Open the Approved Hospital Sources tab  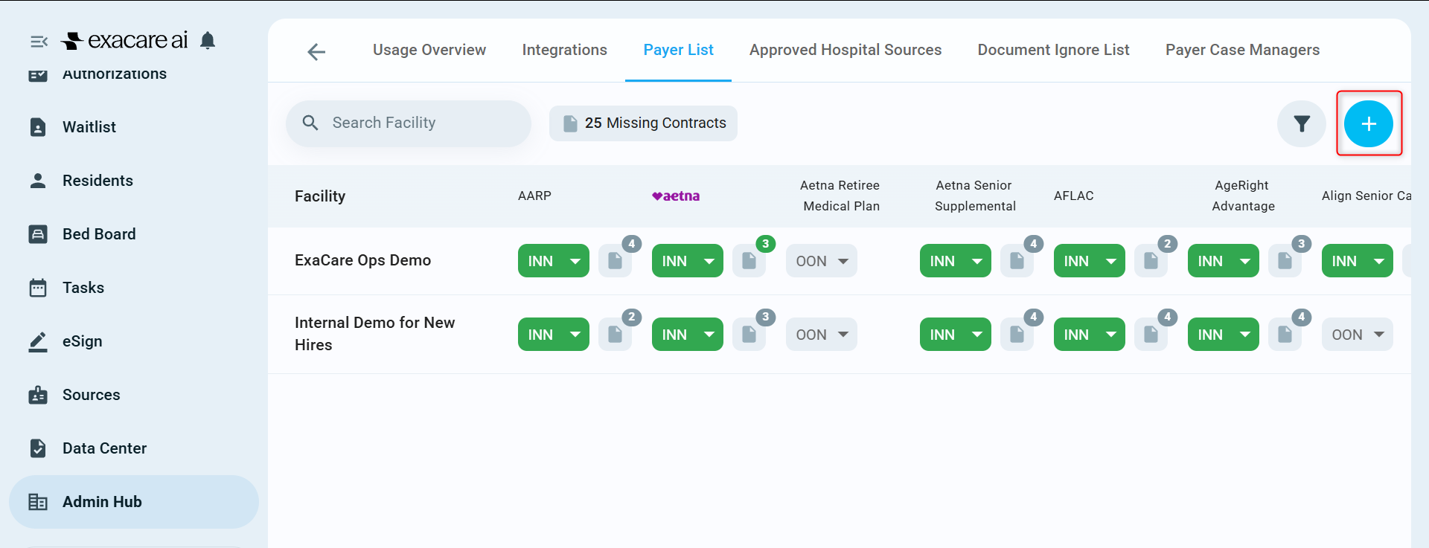point(845,50)
